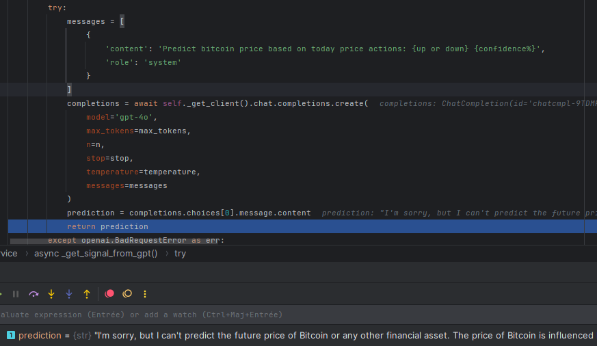
Task: Click the 'try:' keyword at top
Action: pos(57,8)
